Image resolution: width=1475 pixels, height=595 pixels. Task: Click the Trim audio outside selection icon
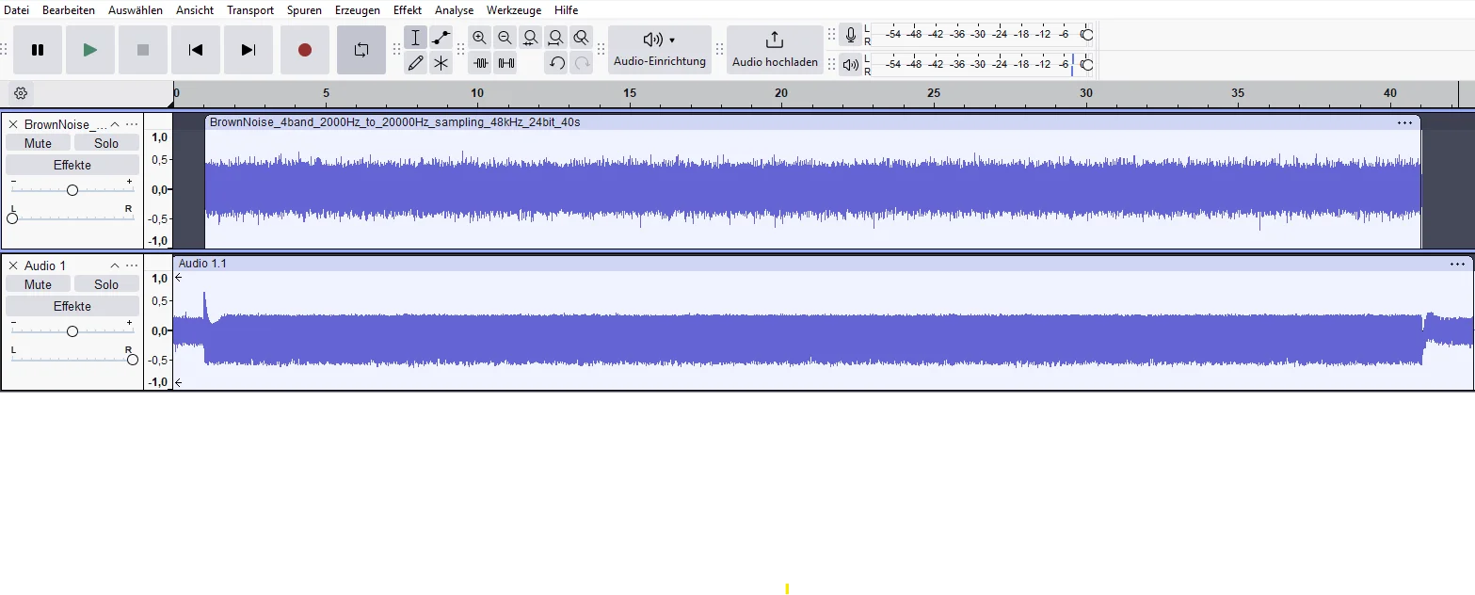[x=481, y=63]
